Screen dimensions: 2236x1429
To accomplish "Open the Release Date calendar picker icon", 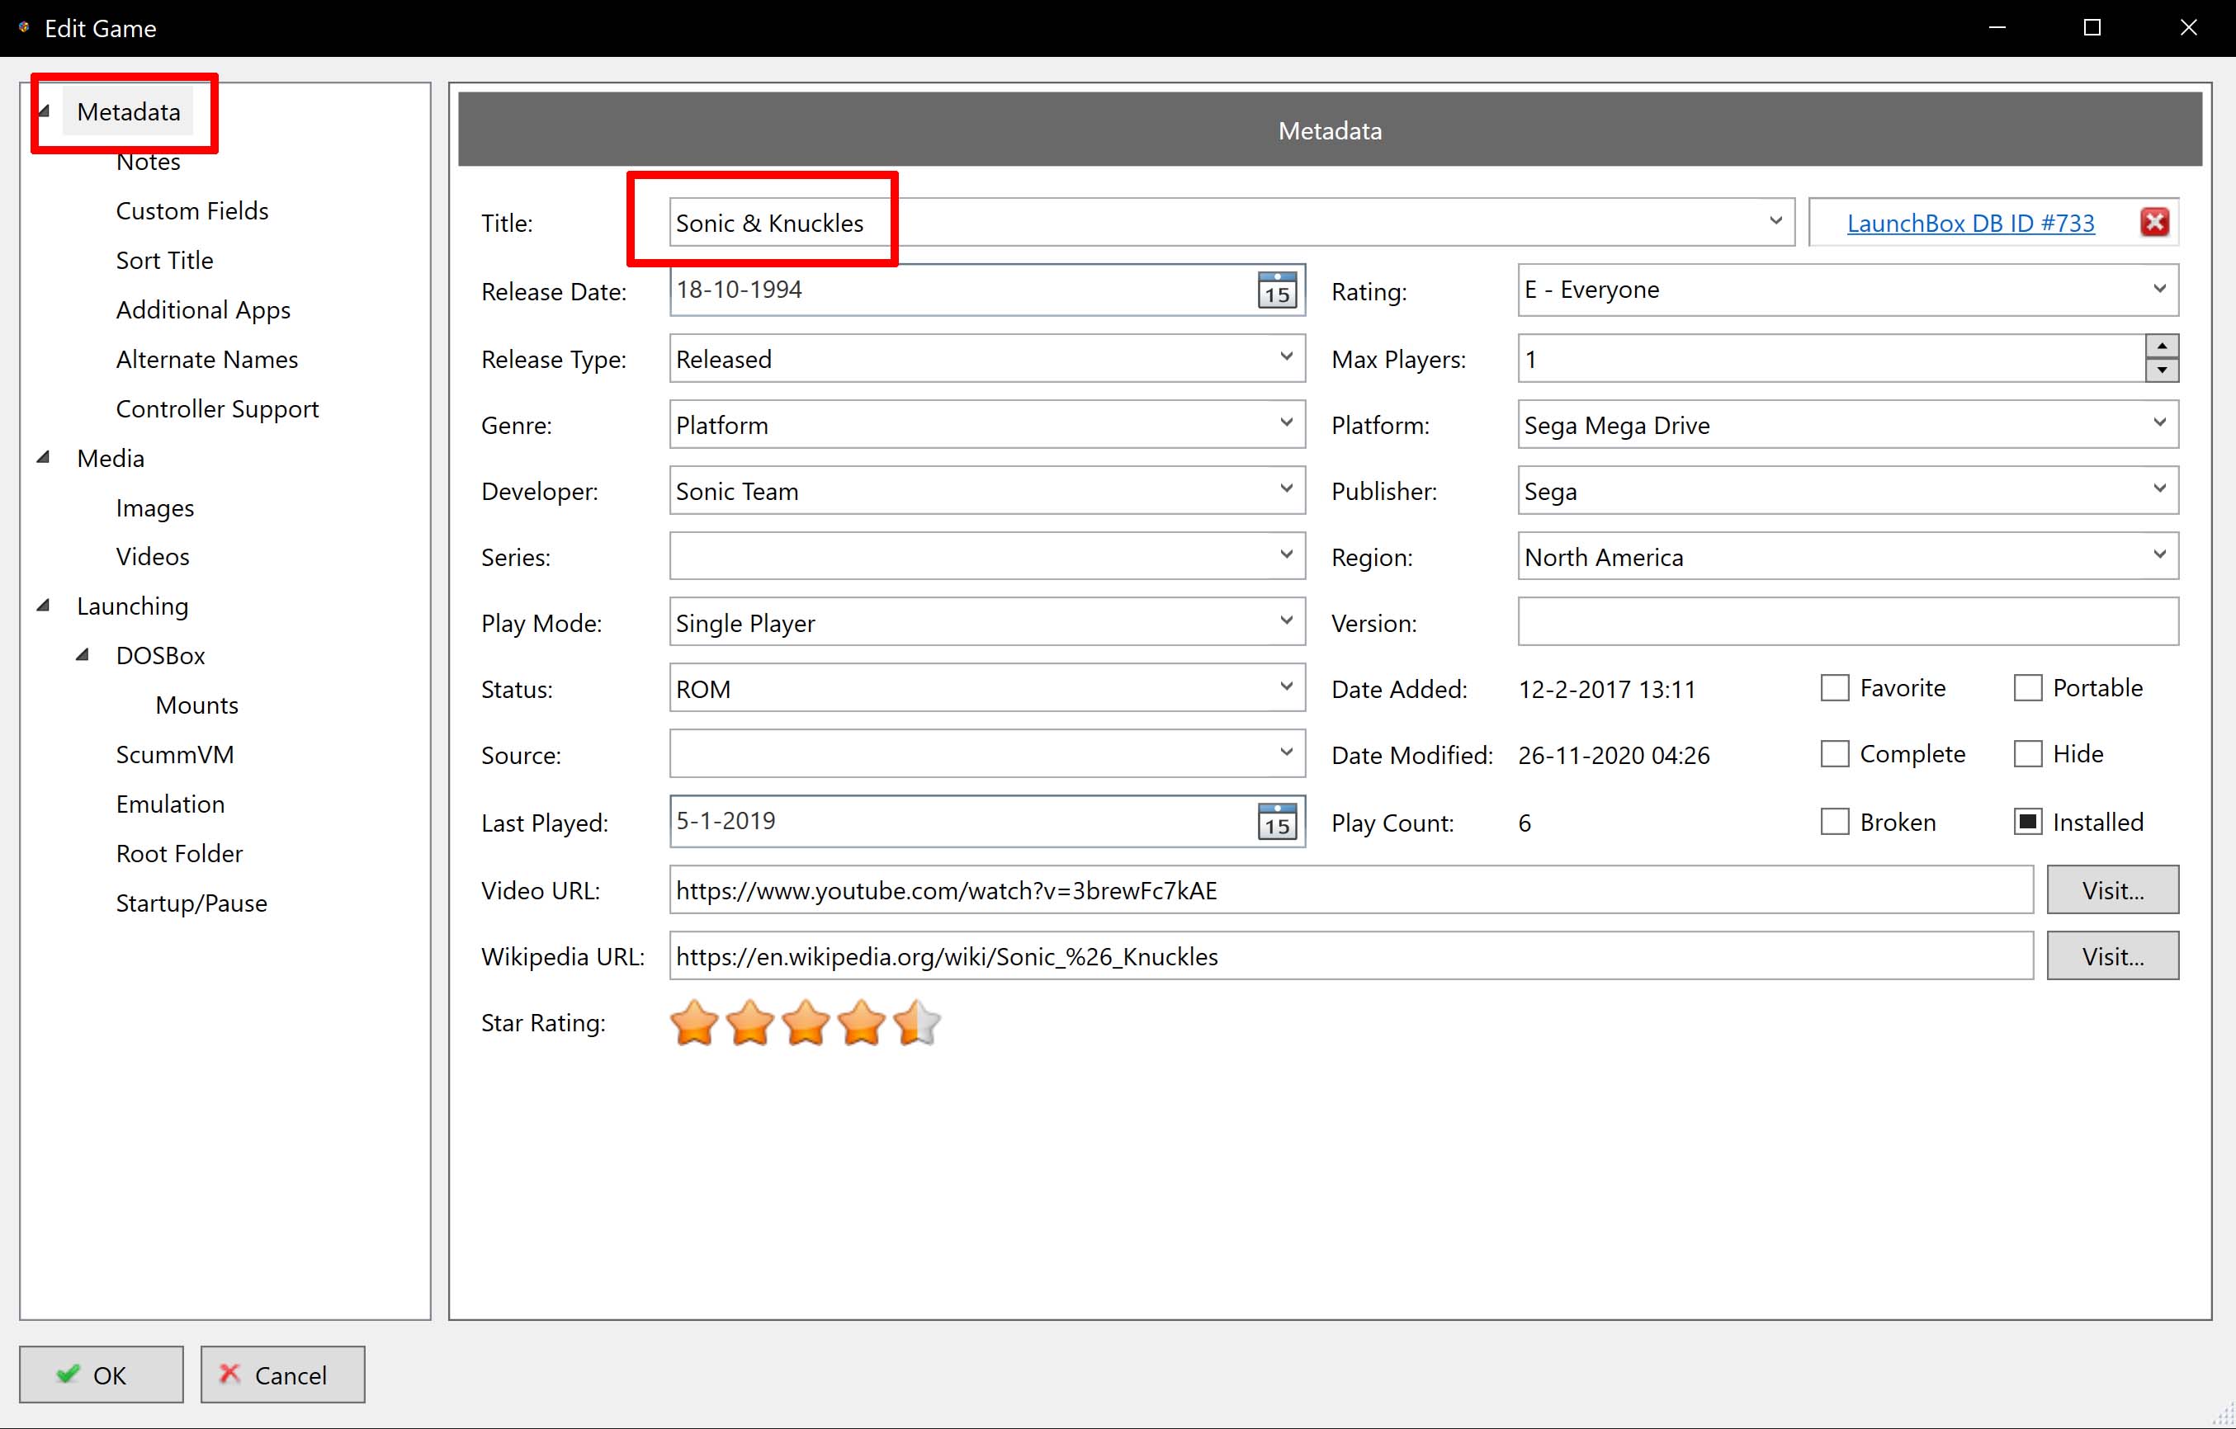I will tap(1277, 290).
